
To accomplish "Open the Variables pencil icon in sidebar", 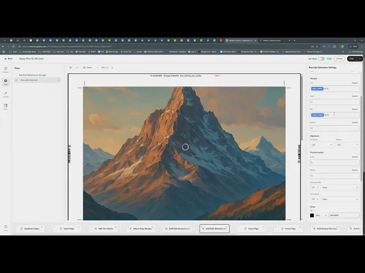I will [6, 94].
